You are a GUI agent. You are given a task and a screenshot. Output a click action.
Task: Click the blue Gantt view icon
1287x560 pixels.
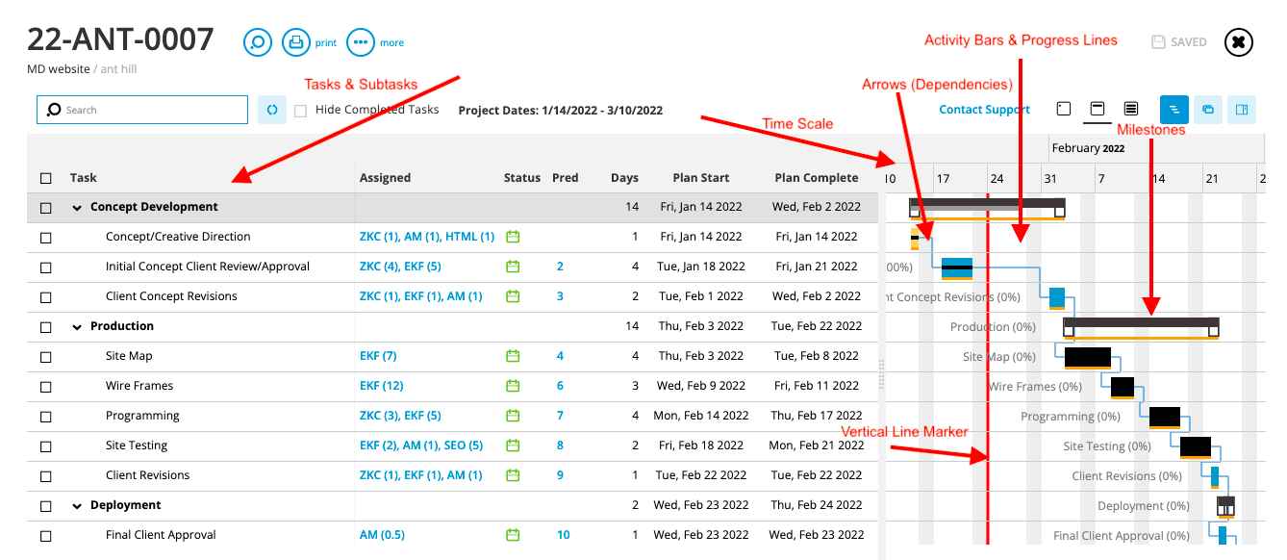point(1173,110)
